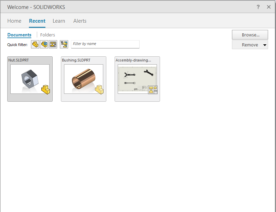Click the part icon on Bushing.SLDPRT
This screenshot has width=276, height=212.
99,89
